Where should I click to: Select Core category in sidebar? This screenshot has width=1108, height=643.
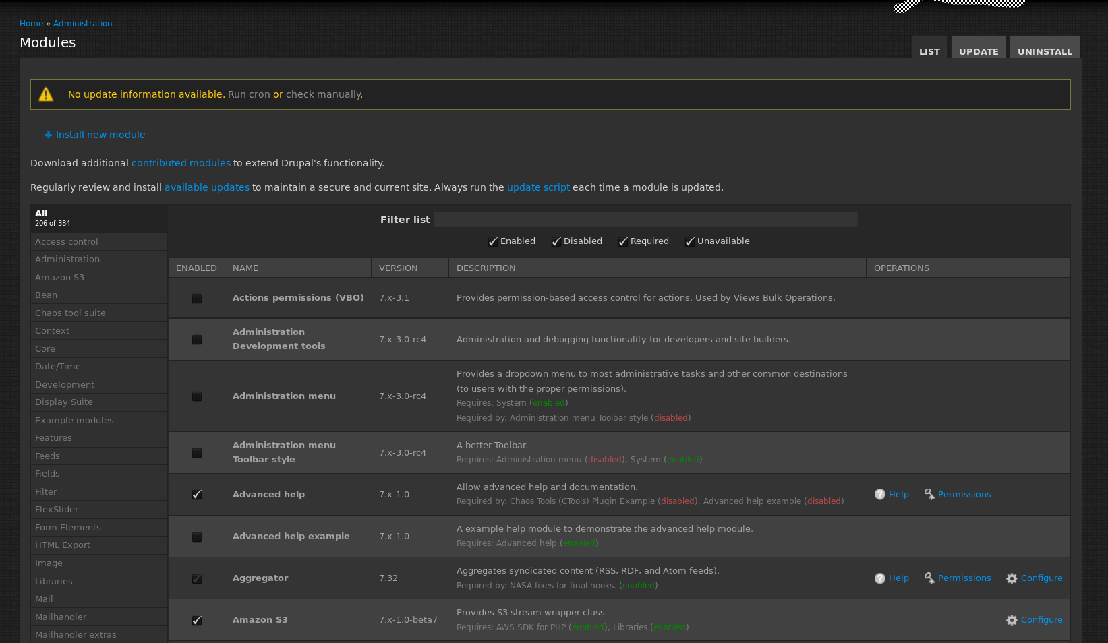[99, 348]
